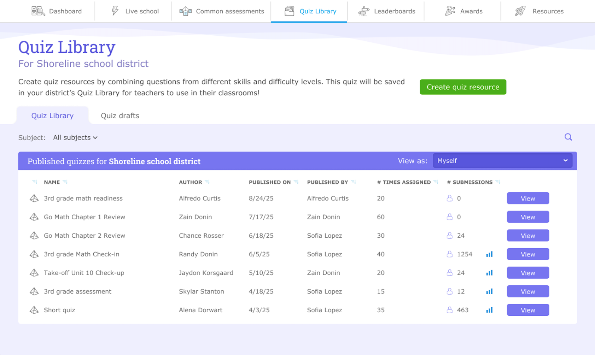Screen dimensions: 595x355
Task: Select the Quiz Library sub-tab
Action: 52,116
